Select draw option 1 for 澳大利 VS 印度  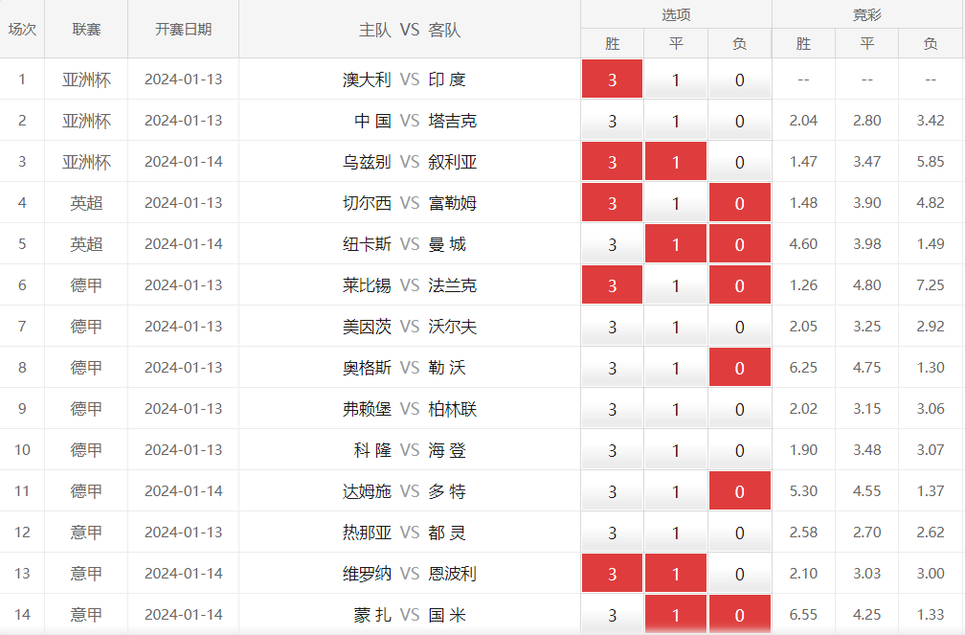coord(676,79)
